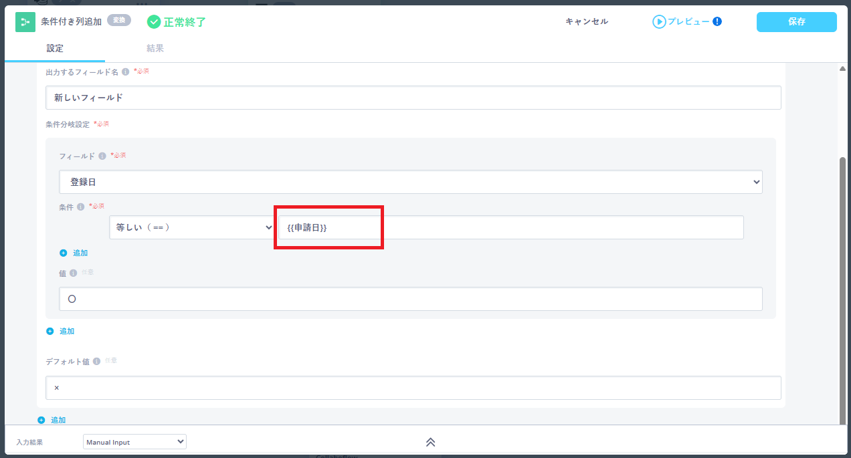Click the vertical scrollbar thumb
851x458 pixels.
pos(842,288)
